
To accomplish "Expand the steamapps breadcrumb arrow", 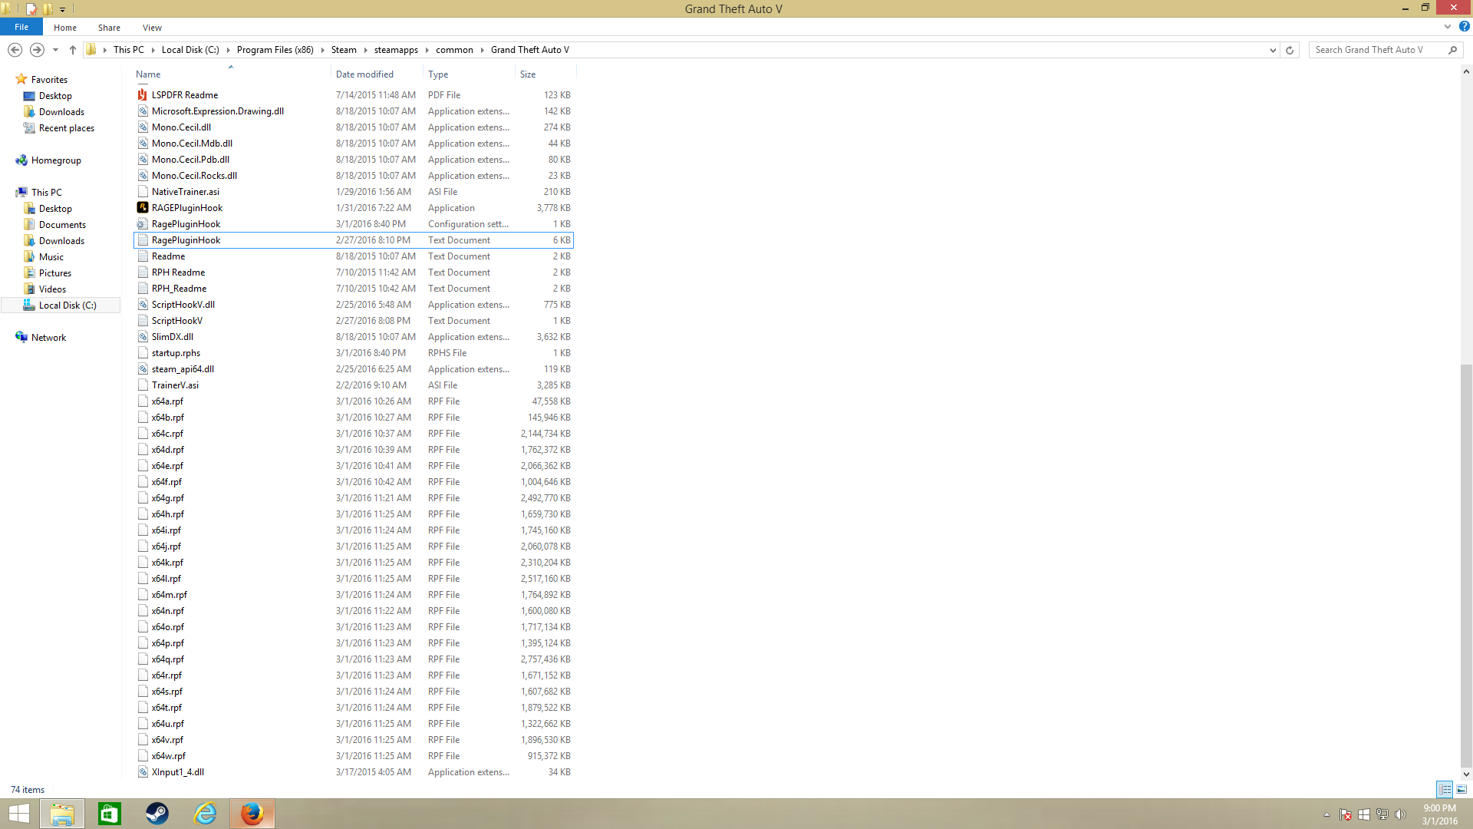I will pos(427,50).
